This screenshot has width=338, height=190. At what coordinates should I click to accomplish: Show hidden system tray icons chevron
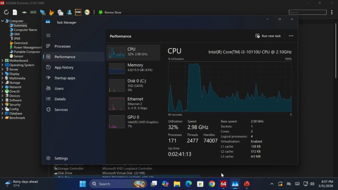point(272,184)
